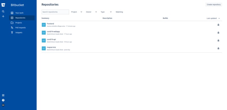Image resolution: width=227 pixels, height=110 pixels.
Task: Expand the Project filter dropdown
Action: pos(77,12)
